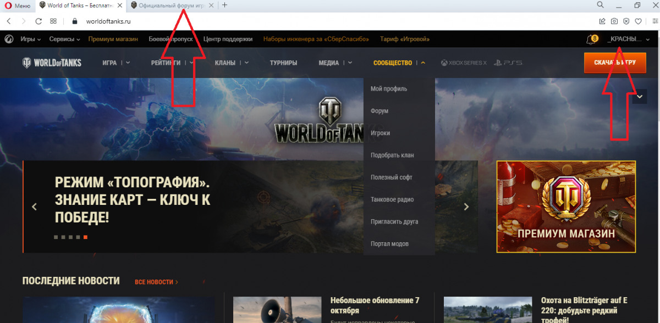This screenshot has height=323, width=660.
Task: Open the Центр поддержки link
Action: pos(228,39)
